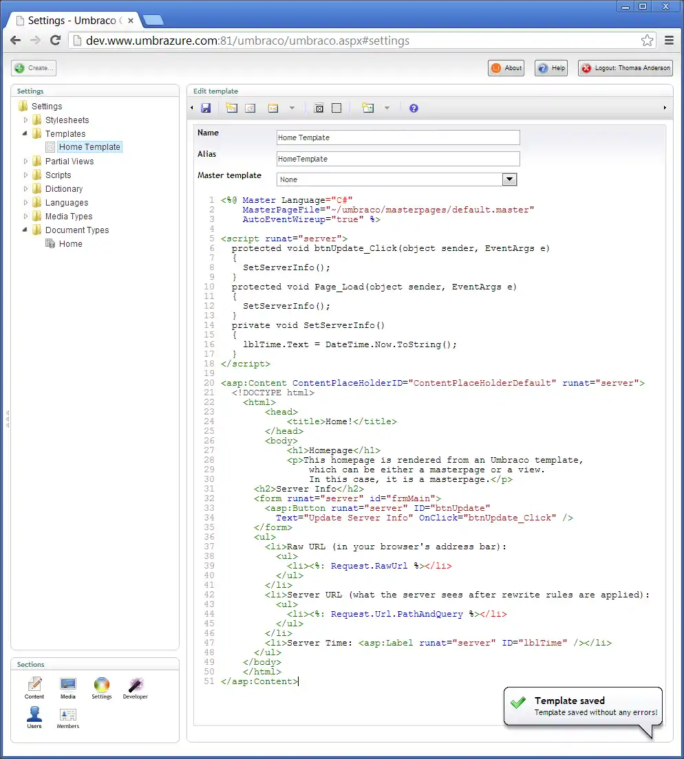Open the Chrome menu
The width and height of the screenshot is (684, 759).
point(669,40)
